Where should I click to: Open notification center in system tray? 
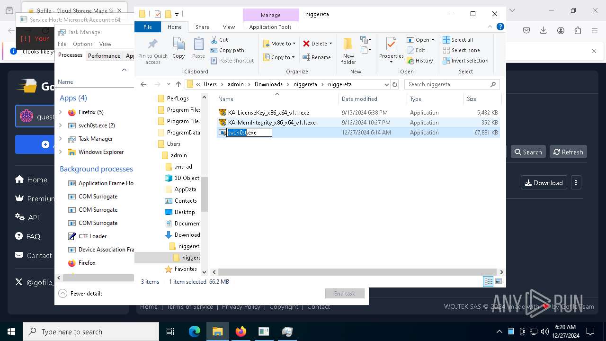pyautogui.click(x=590, y=332)
